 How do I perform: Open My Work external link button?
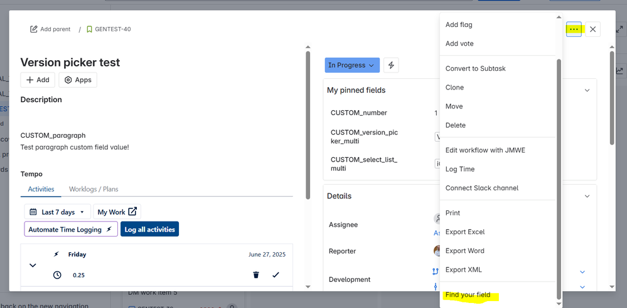coord(117,212)
